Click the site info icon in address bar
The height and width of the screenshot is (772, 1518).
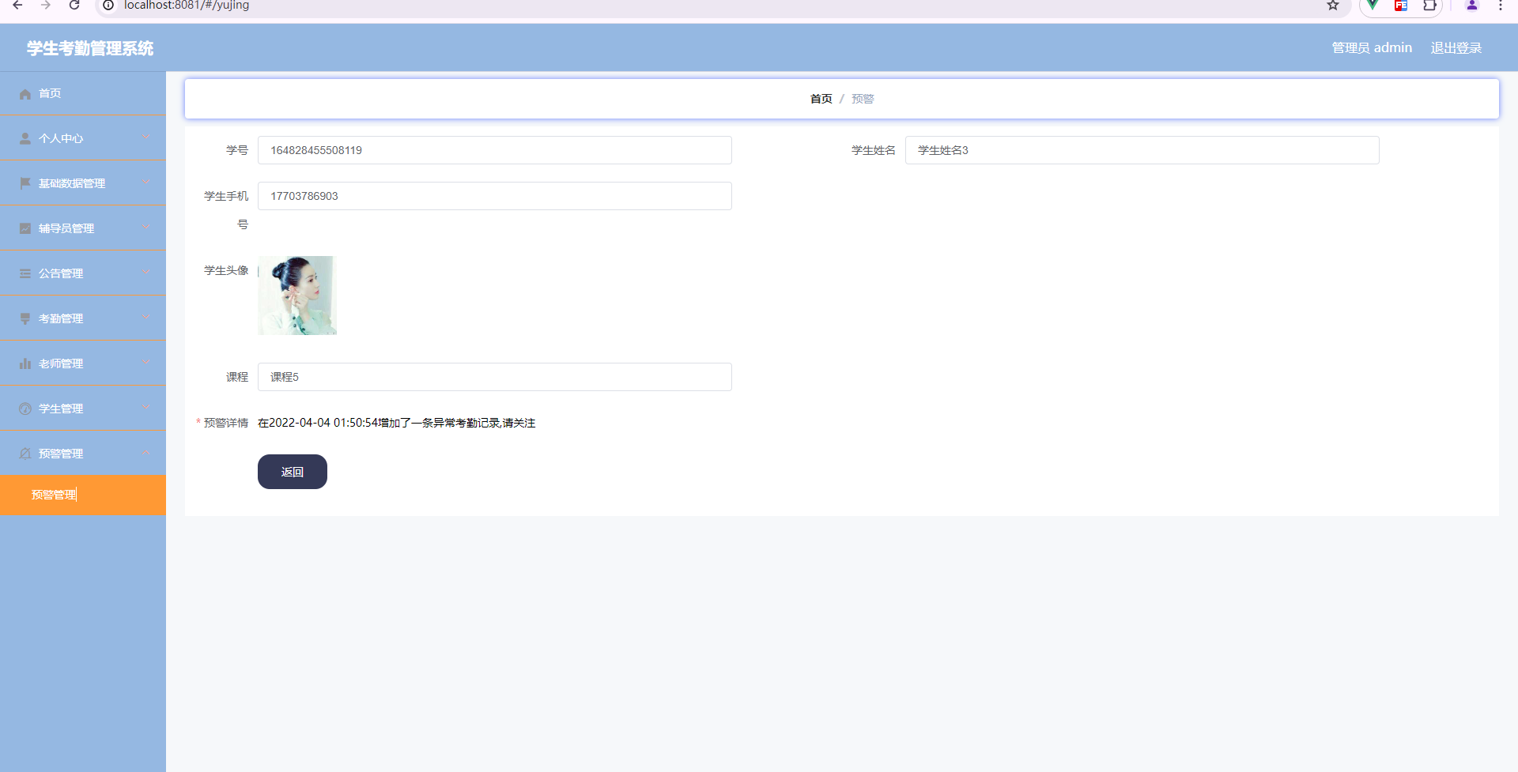pos(109,6)
